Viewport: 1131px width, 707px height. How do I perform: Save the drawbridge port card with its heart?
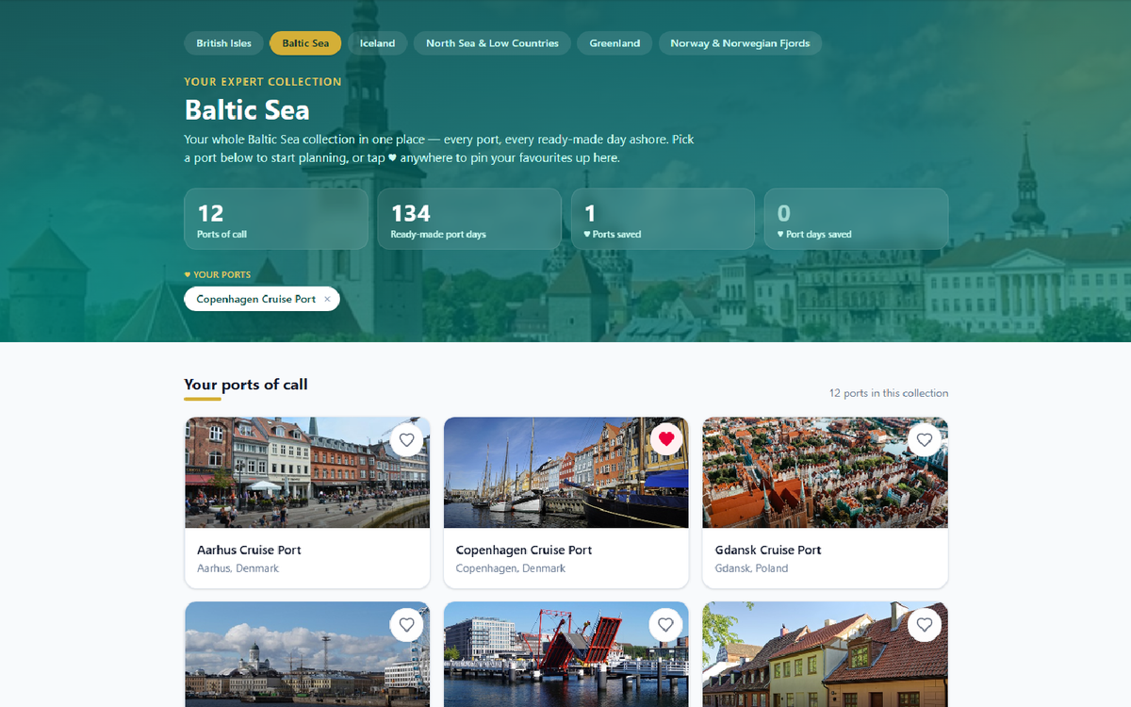point(665,624)
